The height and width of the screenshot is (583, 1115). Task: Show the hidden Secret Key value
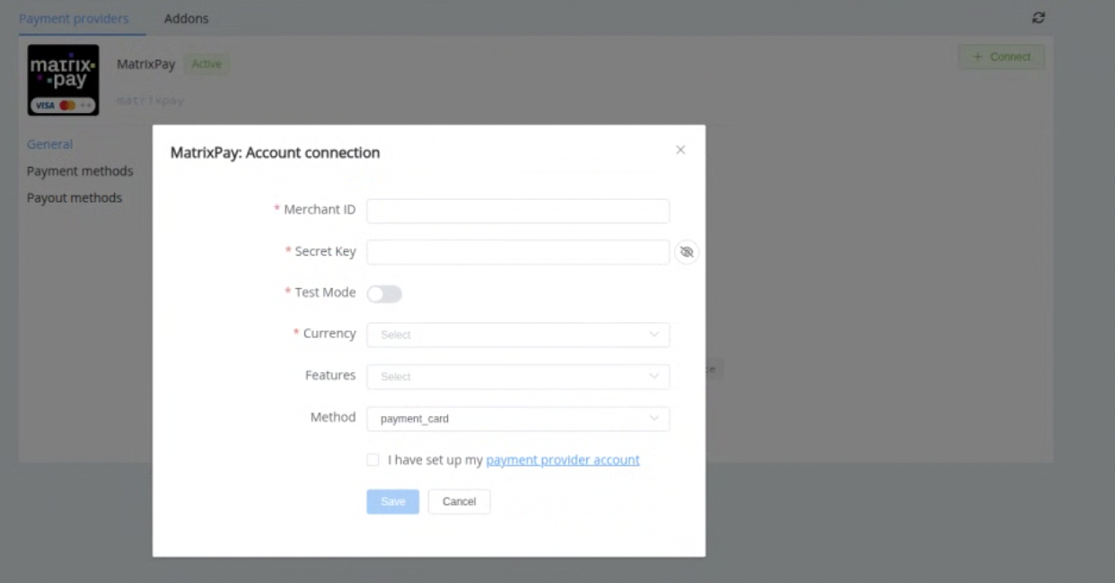pos(687,252)
